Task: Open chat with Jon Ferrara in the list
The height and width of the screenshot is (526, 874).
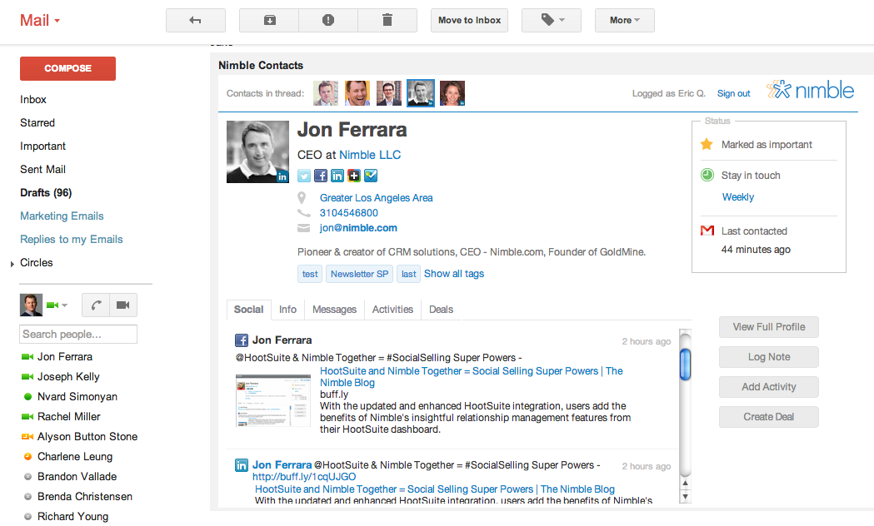Action: [65, 357]
